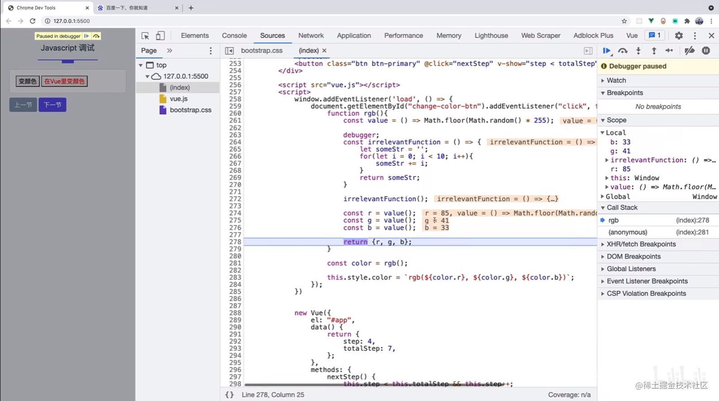
Task: Open the Vue devtools extension icon
Action: click(x=651, y=21)
